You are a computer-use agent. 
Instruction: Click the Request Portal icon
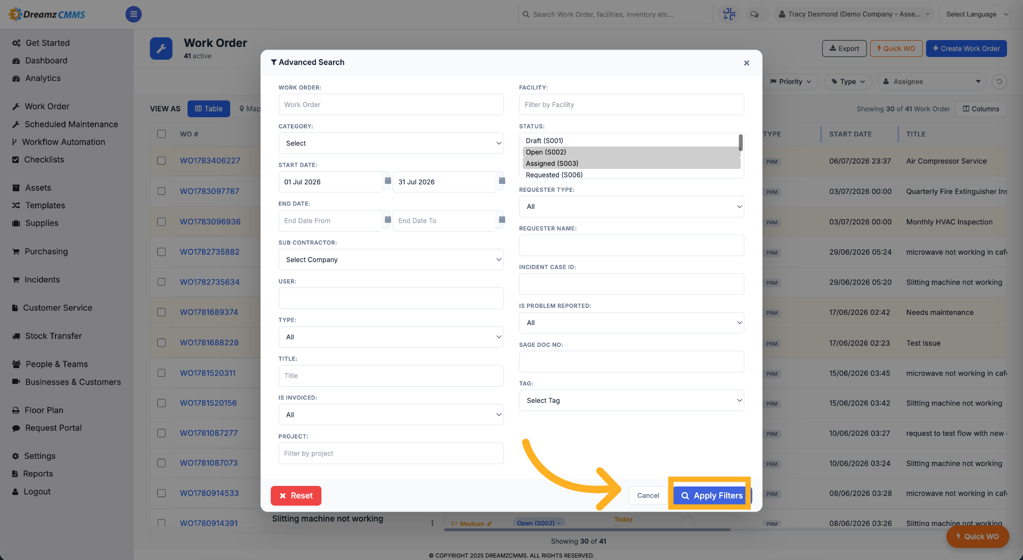[x=16, y=427]
